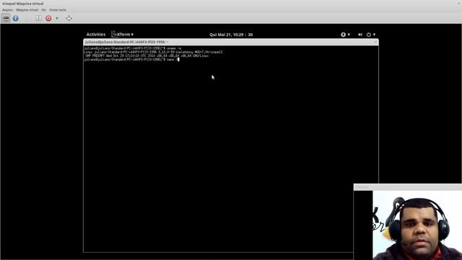Image resolution: width=462 pixels, height=260 pixels.
Task: Close the XTerm terminal window
Action: (375, 42)
